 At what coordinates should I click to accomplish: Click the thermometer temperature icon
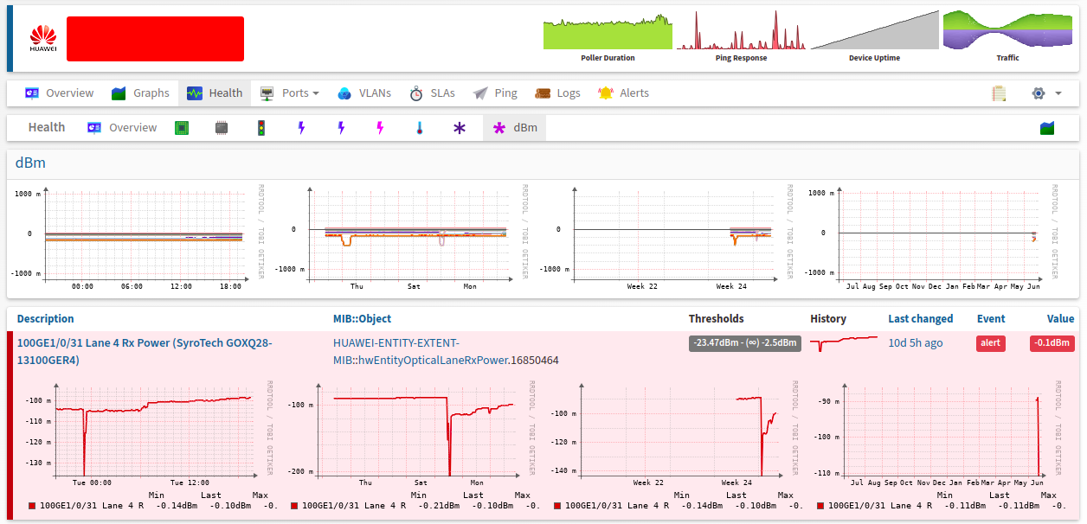[x=419, y=128]
